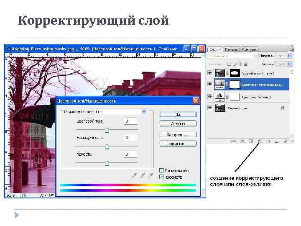This screenshot has height=226, width=301.
Task: Select the bottom background layer thumbnail
Action: [x=219, y=108]
